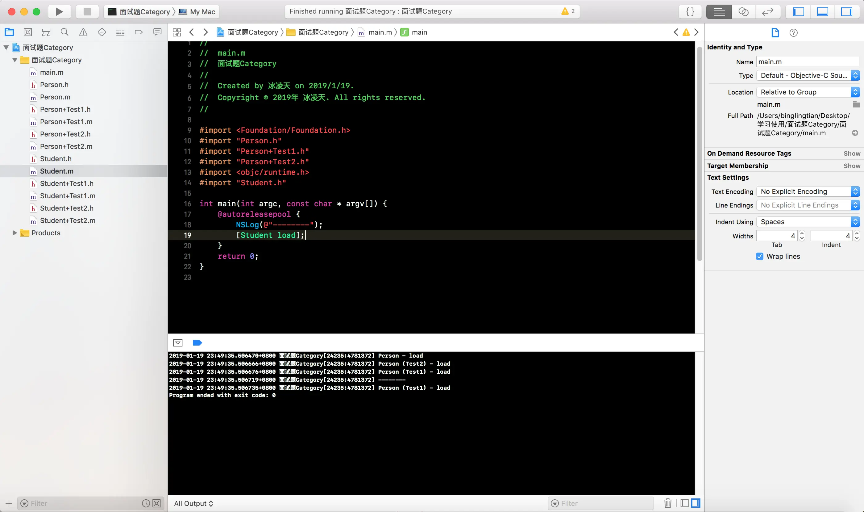
Task: Increase the Tab width stepper
Action: pos(802,233)
